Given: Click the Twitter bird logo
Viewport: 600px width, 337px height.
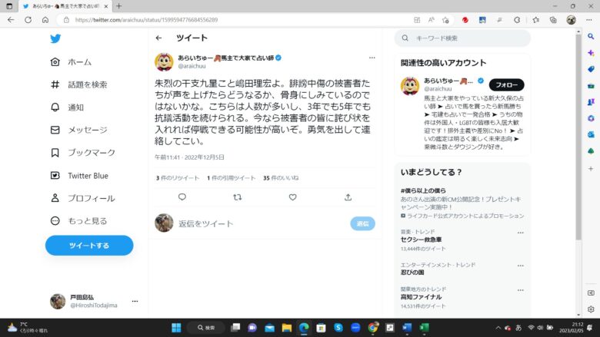Looking at the screenshot, I should tap(55, 38).
